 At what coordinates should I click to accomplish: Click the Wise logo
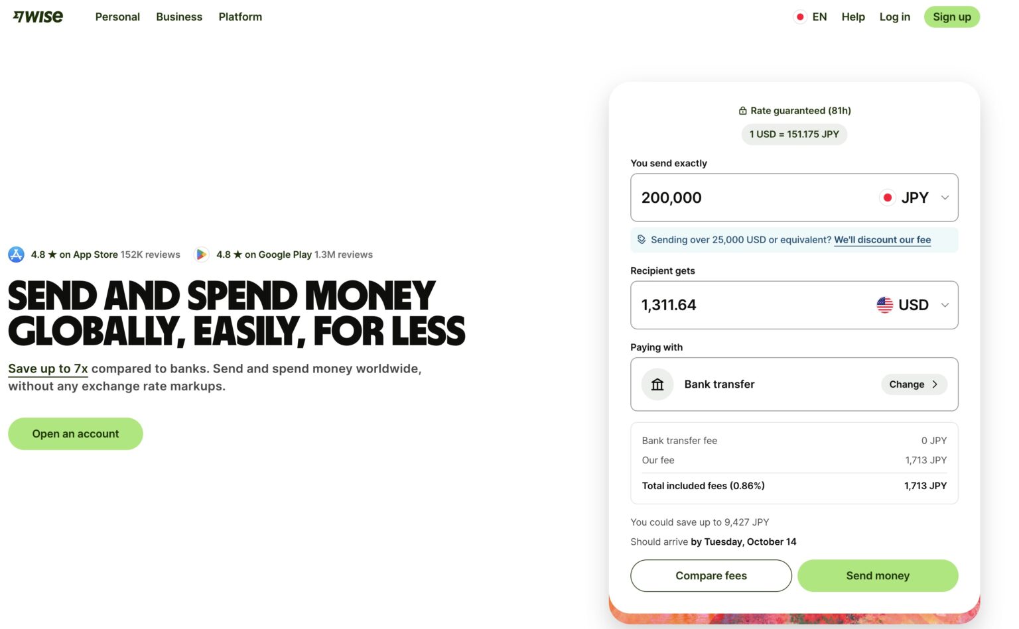click(38, 17)
